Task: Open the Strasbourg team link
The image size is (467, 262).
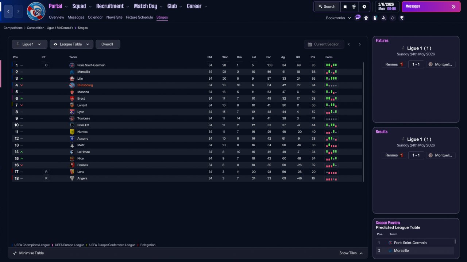Action: tap(85, 85)
